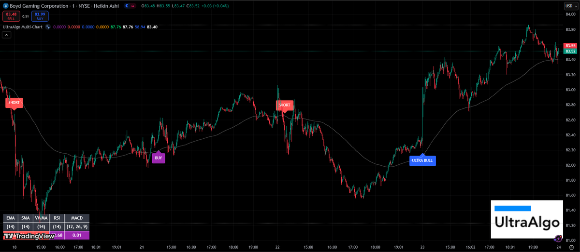Image resolution: width=580 pixels, height=252 pixels.
Task: Click the 0.51 spread value
Action: [25, 16]
